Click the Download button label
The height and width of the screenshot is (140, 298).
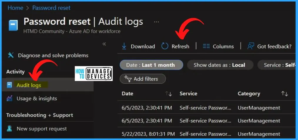(x=143, y=46)
